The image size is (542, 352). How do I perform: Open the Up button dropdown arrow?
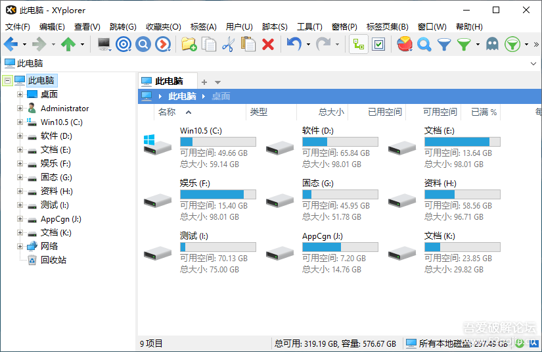click(82, 44)
